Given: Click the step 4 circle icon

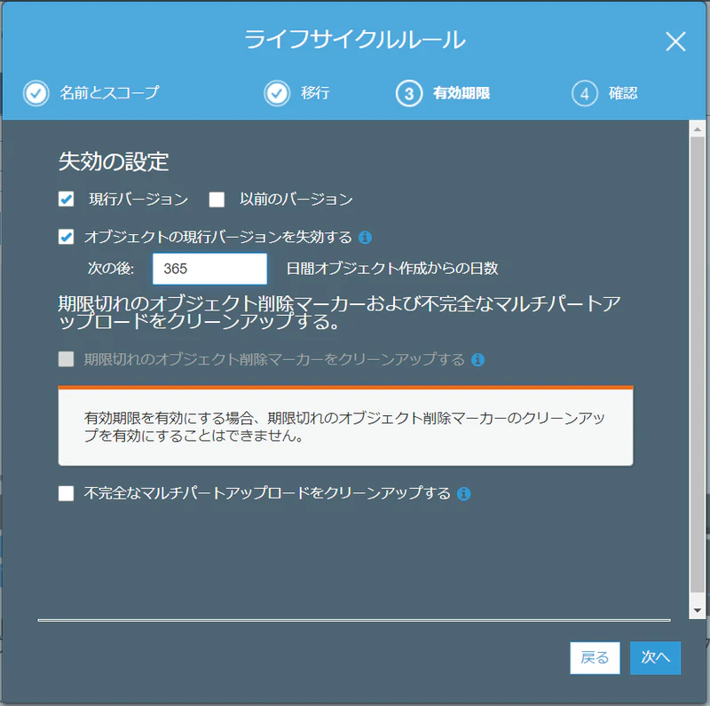Looking at the screenshot, I should [x=585, y=93].
